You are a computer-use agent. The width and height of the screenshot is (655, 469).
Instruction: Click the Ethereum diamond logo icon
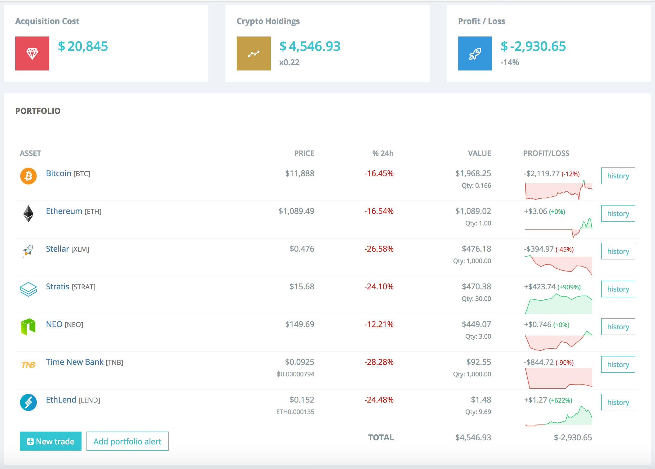(x=28, y=214)
